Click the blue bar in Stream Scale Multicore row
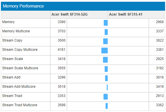This screenshot has height=112, width=166. tap(106, 69)
